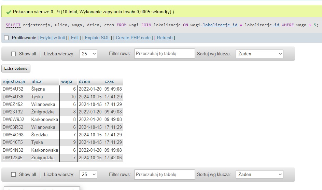The image size is (322, 190).
Task: Sort by ulica column header
Action: click(x=37, y=81)
